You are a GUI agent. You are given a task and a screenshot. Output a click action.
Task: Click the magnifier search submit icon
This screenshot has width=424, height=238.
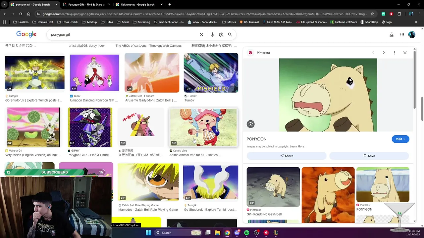[x=230, y=34]
